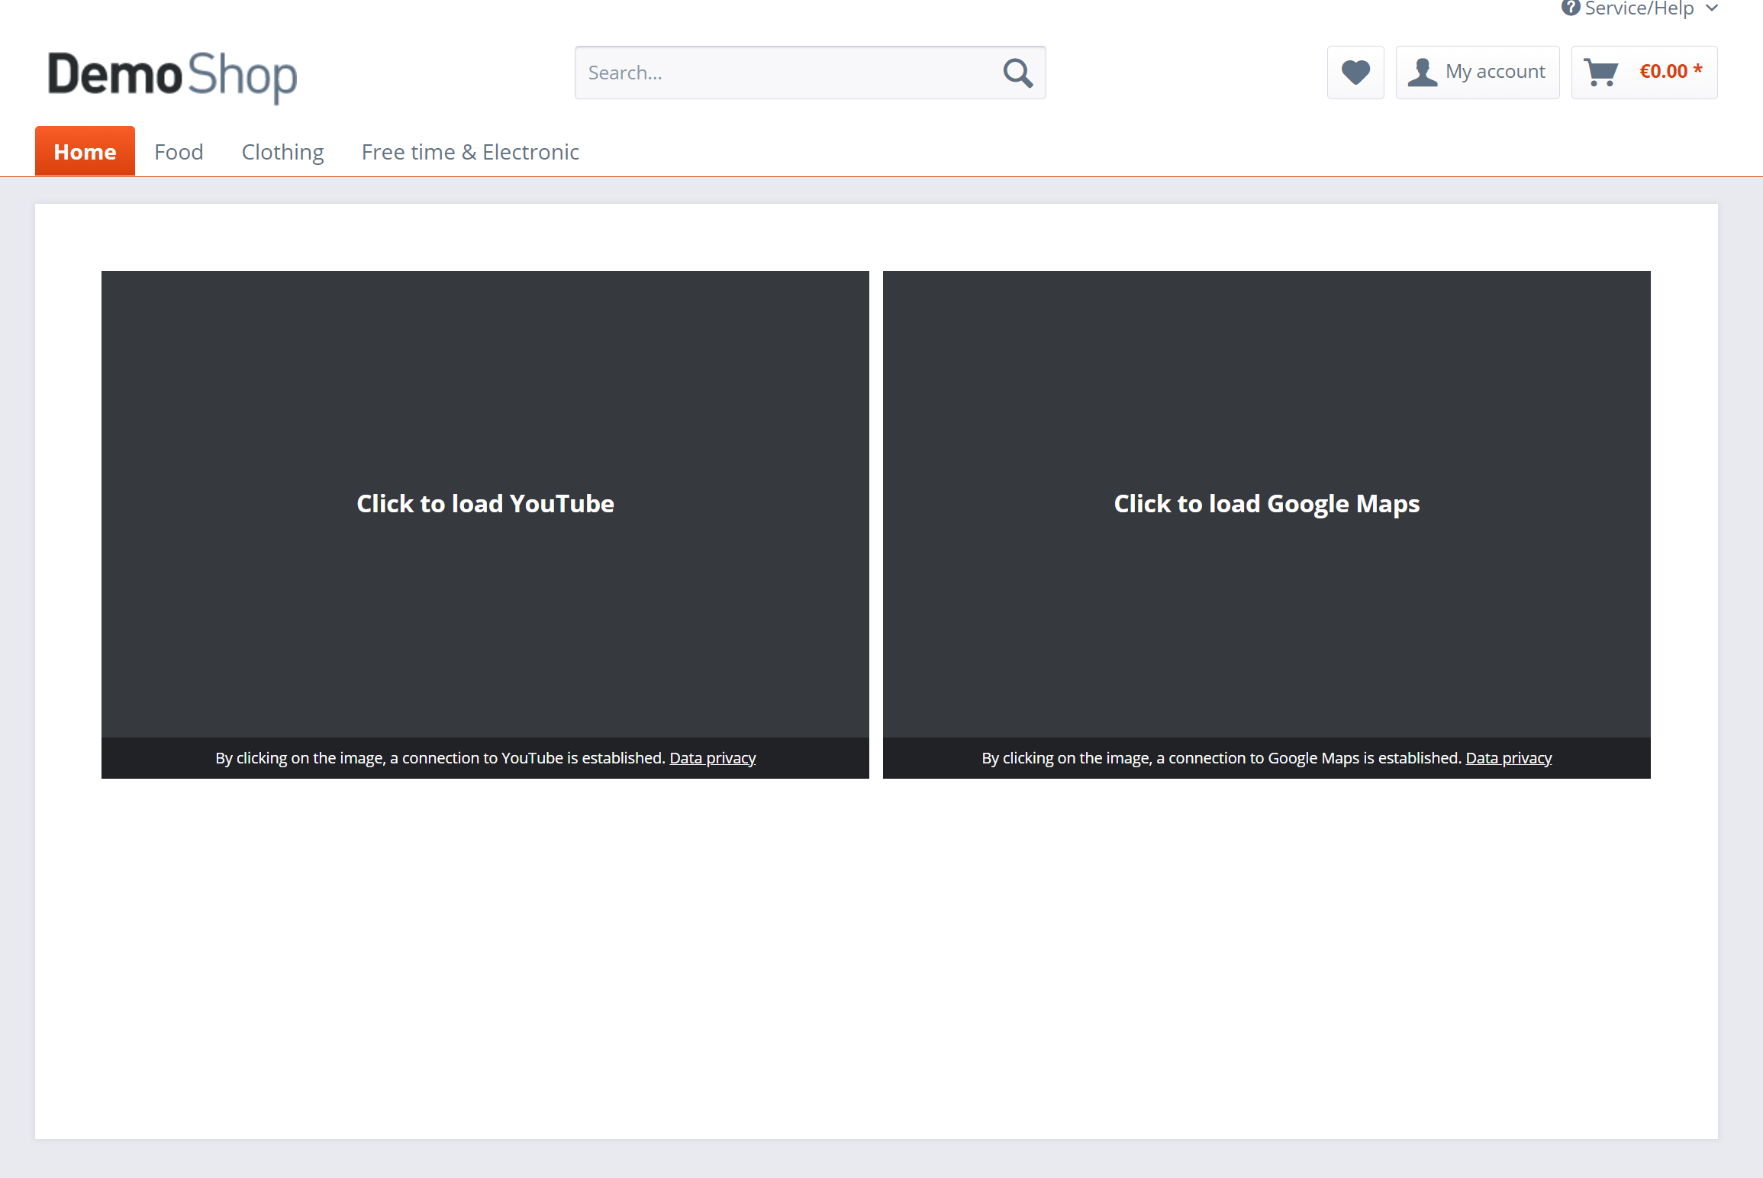The height and width of the screenshot is (1178, 1763).
Task: Open Data privacy link under Google Maps
Action: click(x=1509, y=758)
